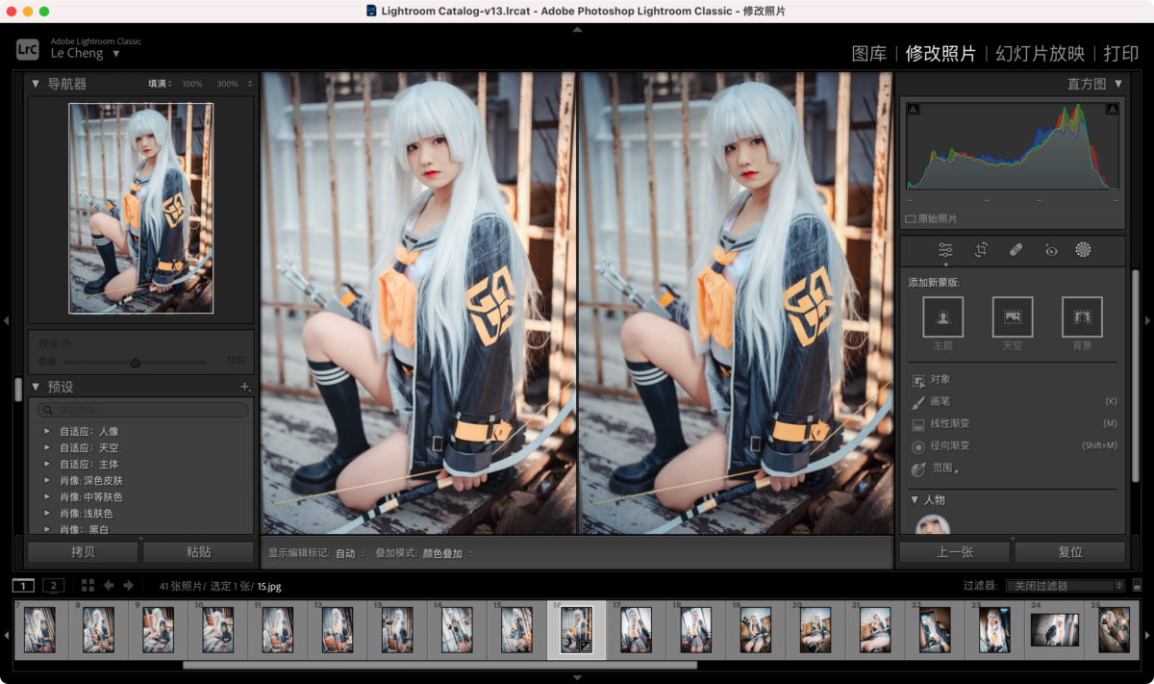Screen dimensions: 1154x684
Task: Click in the preset search field
Action: click(142, 410)
